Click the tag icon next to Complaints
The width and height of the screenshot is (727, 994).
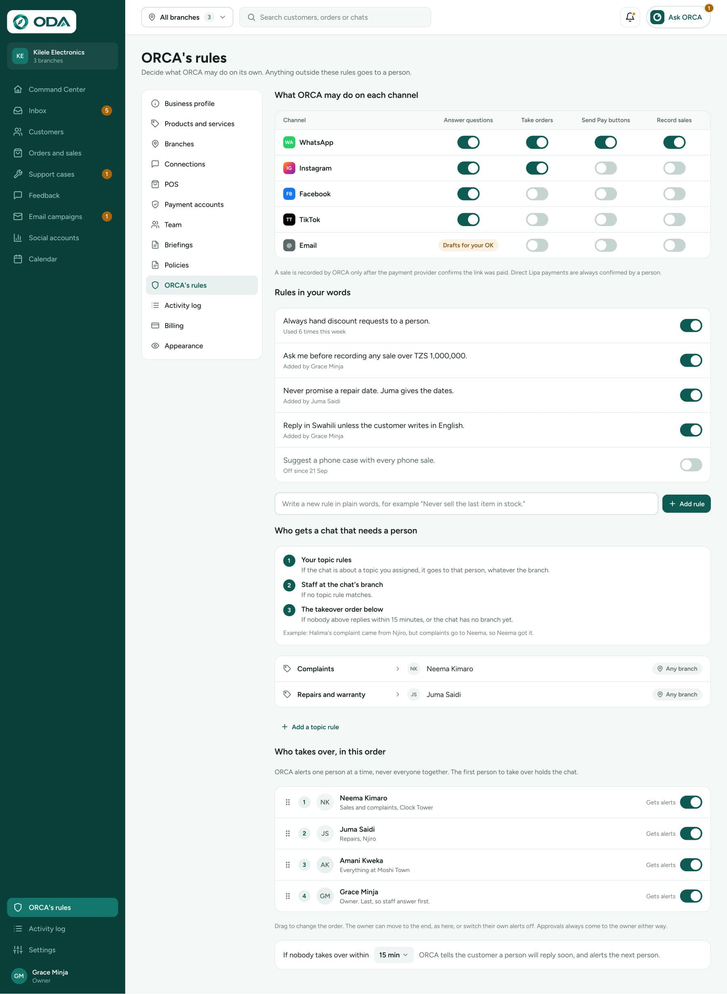288,669
